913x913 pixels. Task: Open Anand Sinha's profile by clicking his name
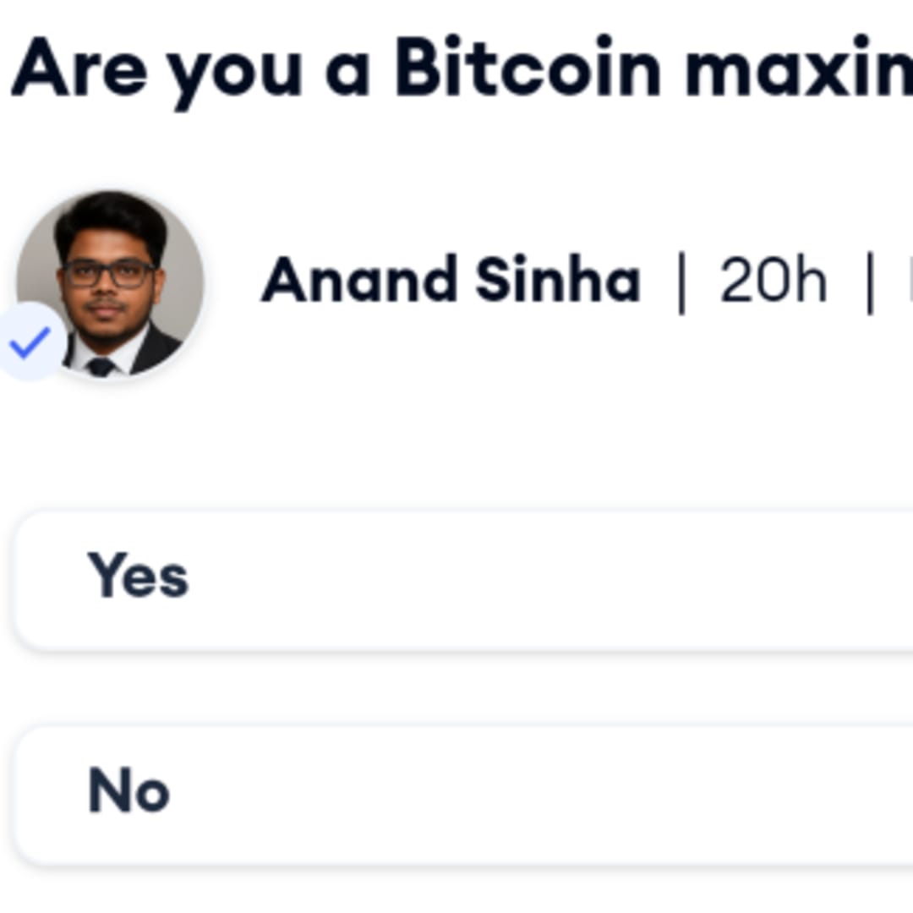click(451, 279)
